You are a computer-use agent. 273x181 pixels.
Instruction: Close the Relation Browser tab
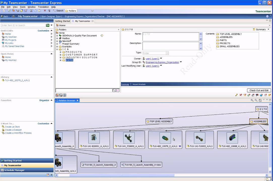[x=78, y=100]
